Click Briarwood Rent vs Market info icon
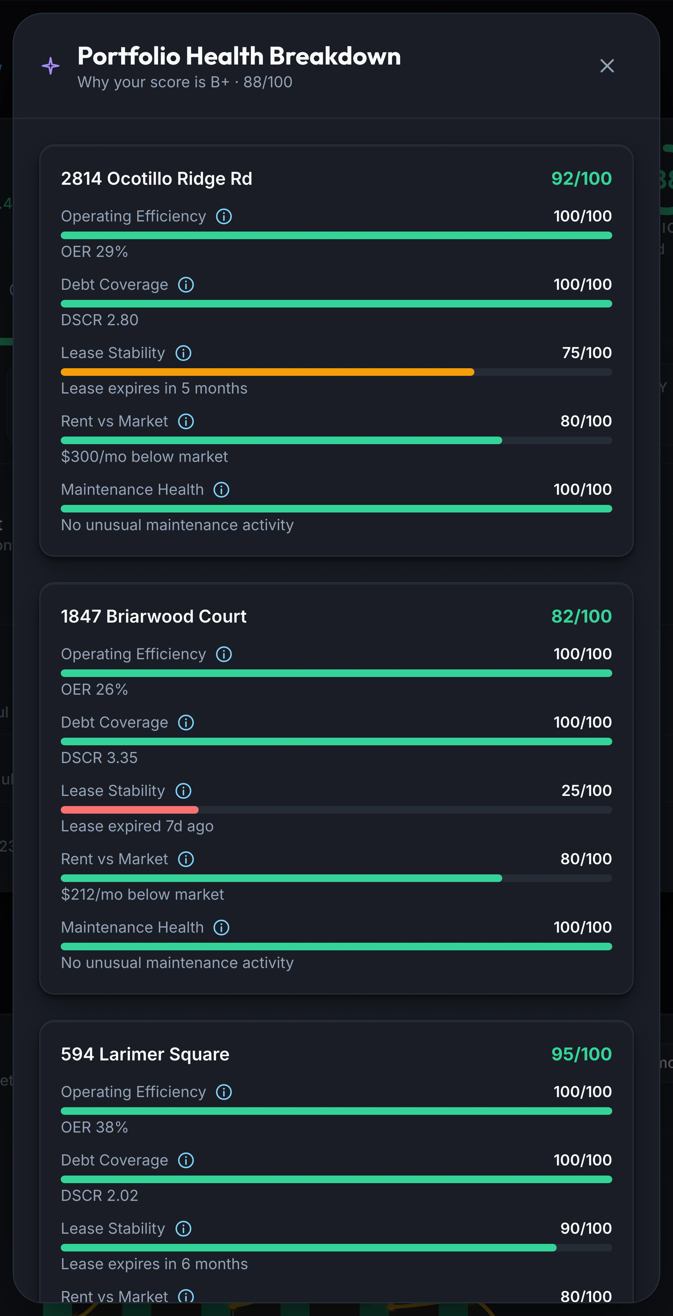Image resolution: width=673 pixels, height=1316 pixels. pos(186,859)
